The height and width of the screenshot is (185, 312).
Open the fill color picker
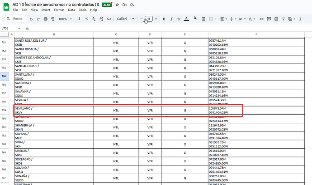196,19
